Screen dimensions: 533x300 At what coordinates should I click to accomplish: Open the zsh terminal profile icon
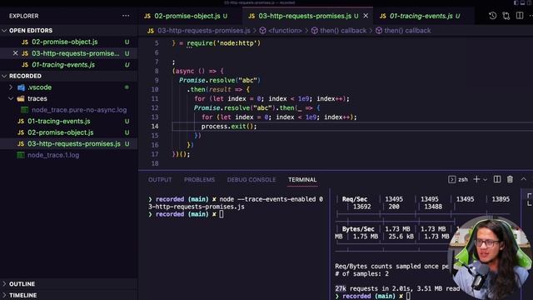pyautogui.click(x=451, y=180)
